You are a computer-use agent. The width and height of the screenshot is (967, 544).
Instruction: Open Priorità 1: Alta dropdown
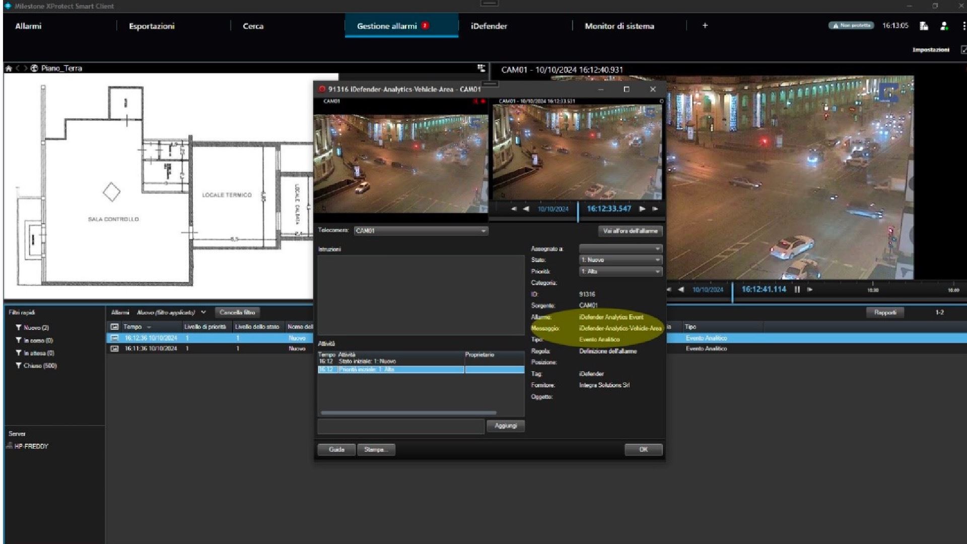(x=620, y=271)
